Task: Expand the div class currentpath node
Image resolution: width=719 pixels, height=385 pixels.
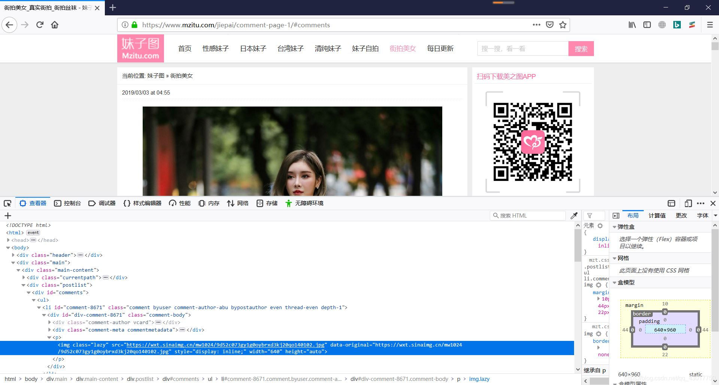Action: pyautogui.click(x=24, y=278)
